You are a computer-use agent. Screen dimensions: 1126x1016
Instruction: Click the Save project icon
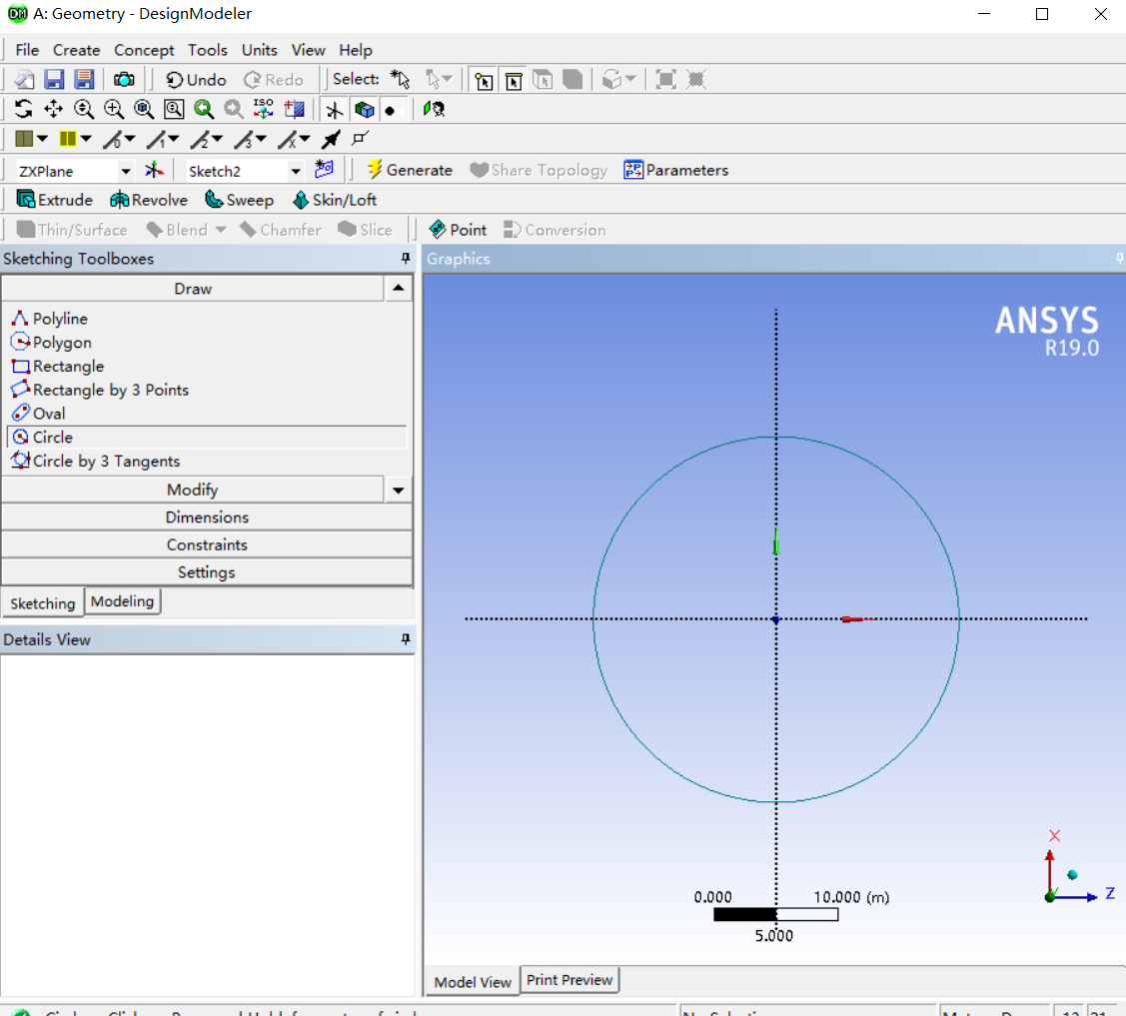click(55, 80)
